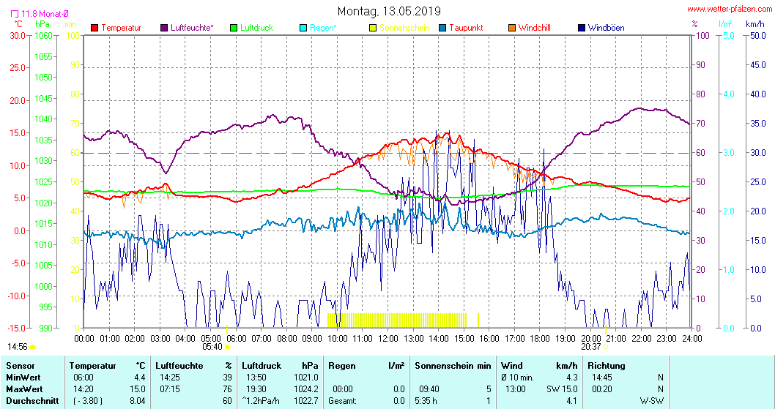
Task: Click the Luftdruck maximum value 1024.2
Action: click(x=306, y=389)
